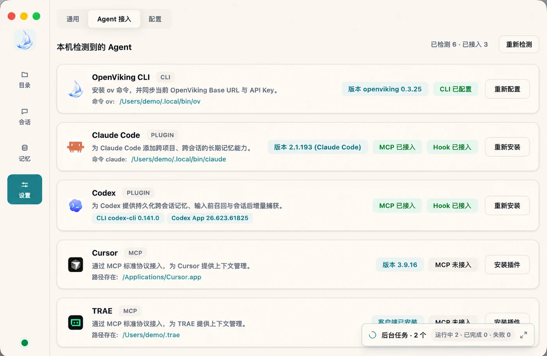Viewport: 547px width, 356px height.
Task: Click the CLI tag beside OpenViking CLI
Action: (x=165, y=77)
